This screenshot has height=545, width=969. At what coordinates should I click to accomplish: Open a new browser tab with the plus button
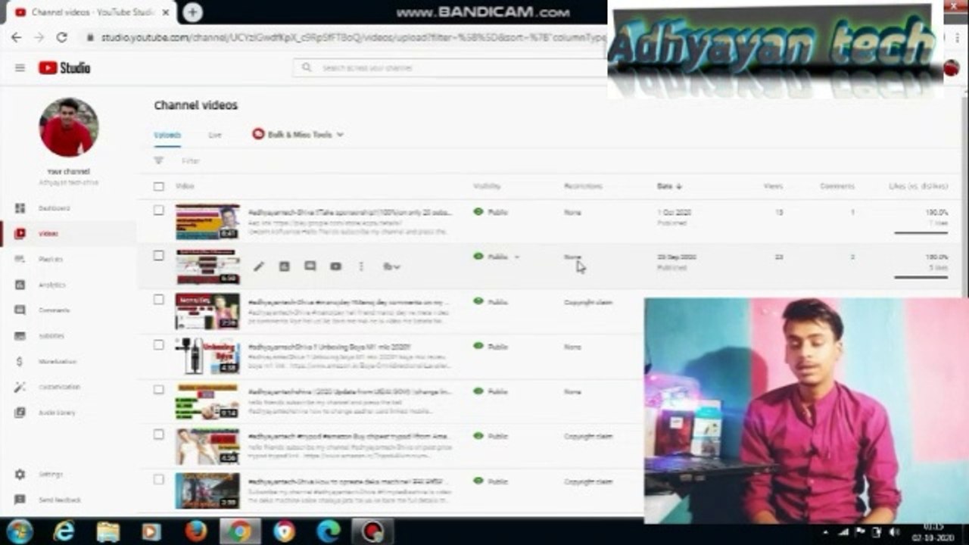click(193, 12)
